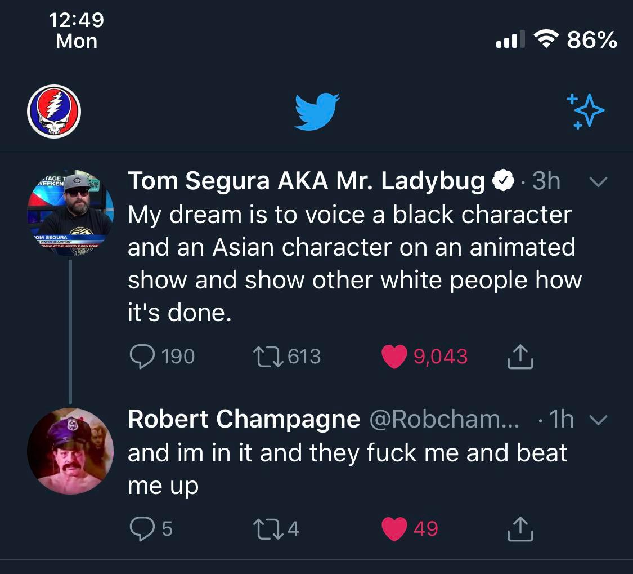This screenshot has width=633, height=574.
Task: Tap the verified badge on Tom Segura's name
Action: (x=503, y=180)
